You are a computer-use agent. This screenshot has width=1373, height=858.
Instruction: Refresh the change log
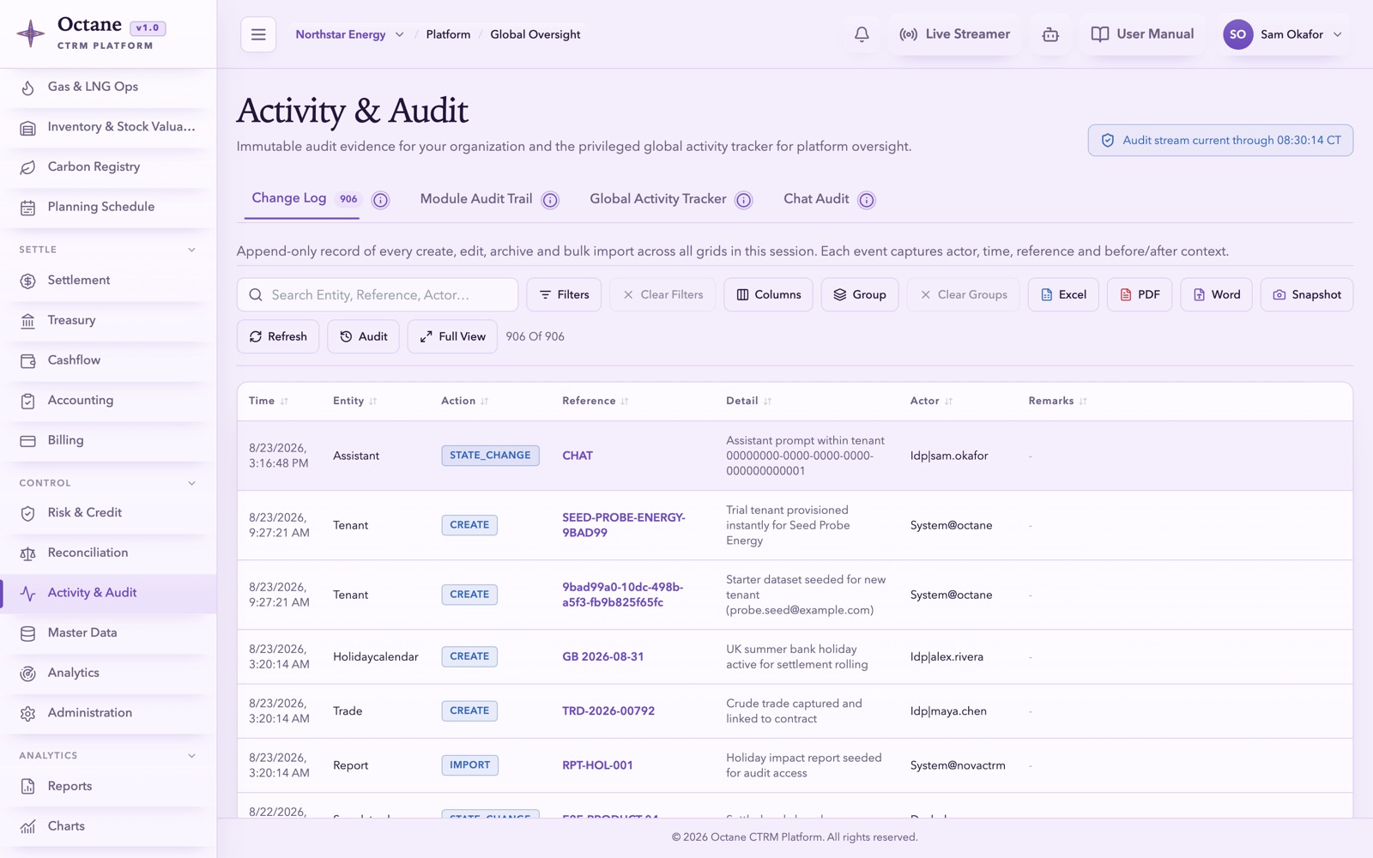[x=278, y=336]
